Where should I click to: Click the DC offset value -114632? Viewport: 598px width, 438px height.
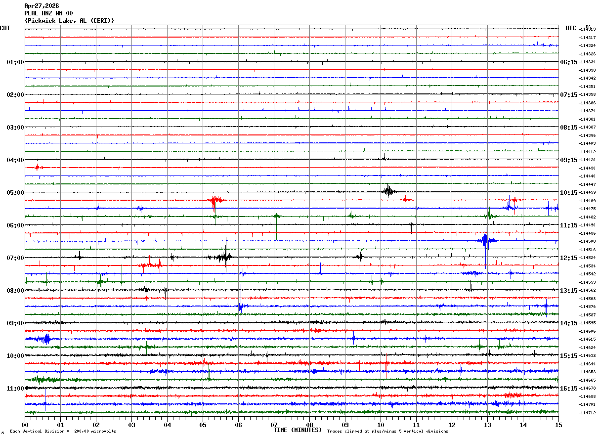[587, 355]
